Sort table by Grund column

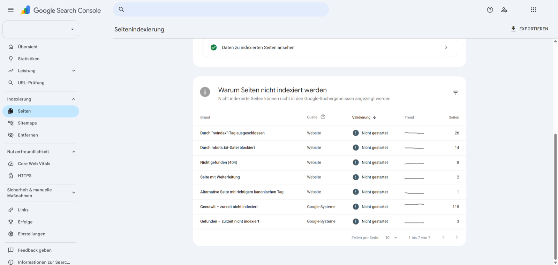(x=205, y=118)
